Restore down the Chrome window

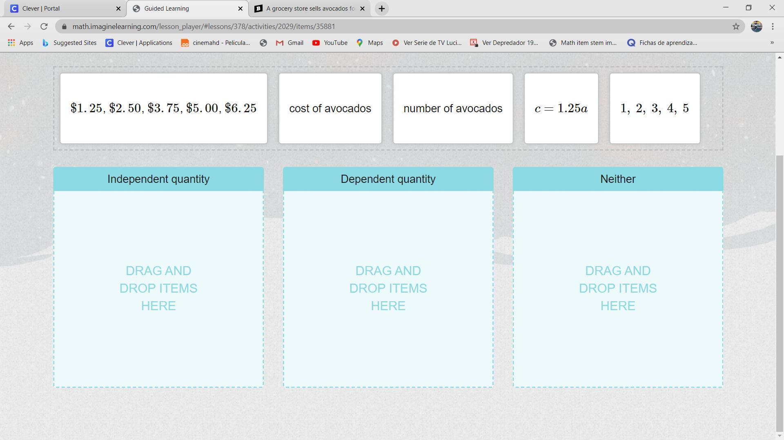point(748,8)
